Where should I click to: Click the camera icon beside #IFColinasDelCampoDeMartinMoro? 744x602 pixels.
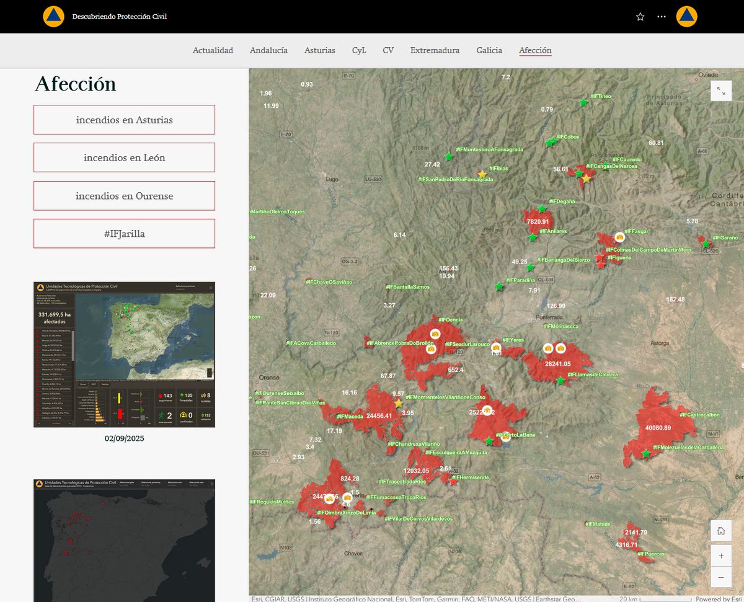[x=619, y=236]
